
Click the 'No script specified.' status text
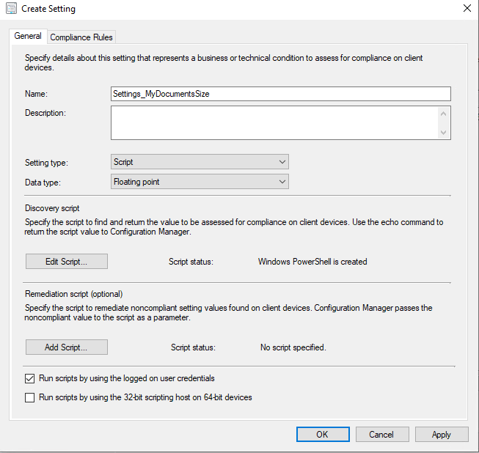tap(293, 347)
